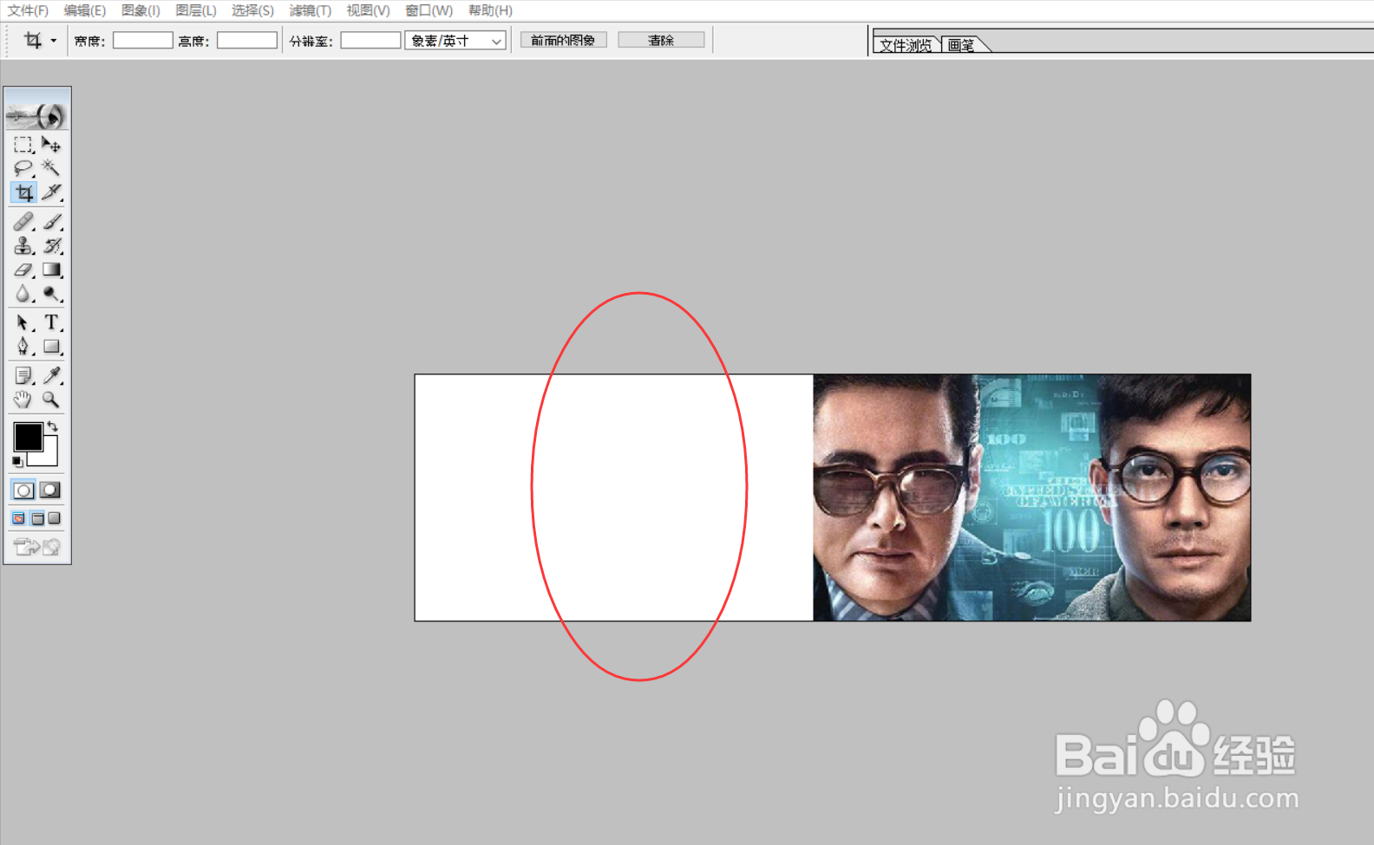Select the Gradient tool
Viewport: 1374px width, 845px height.
[x=51, y=270]
